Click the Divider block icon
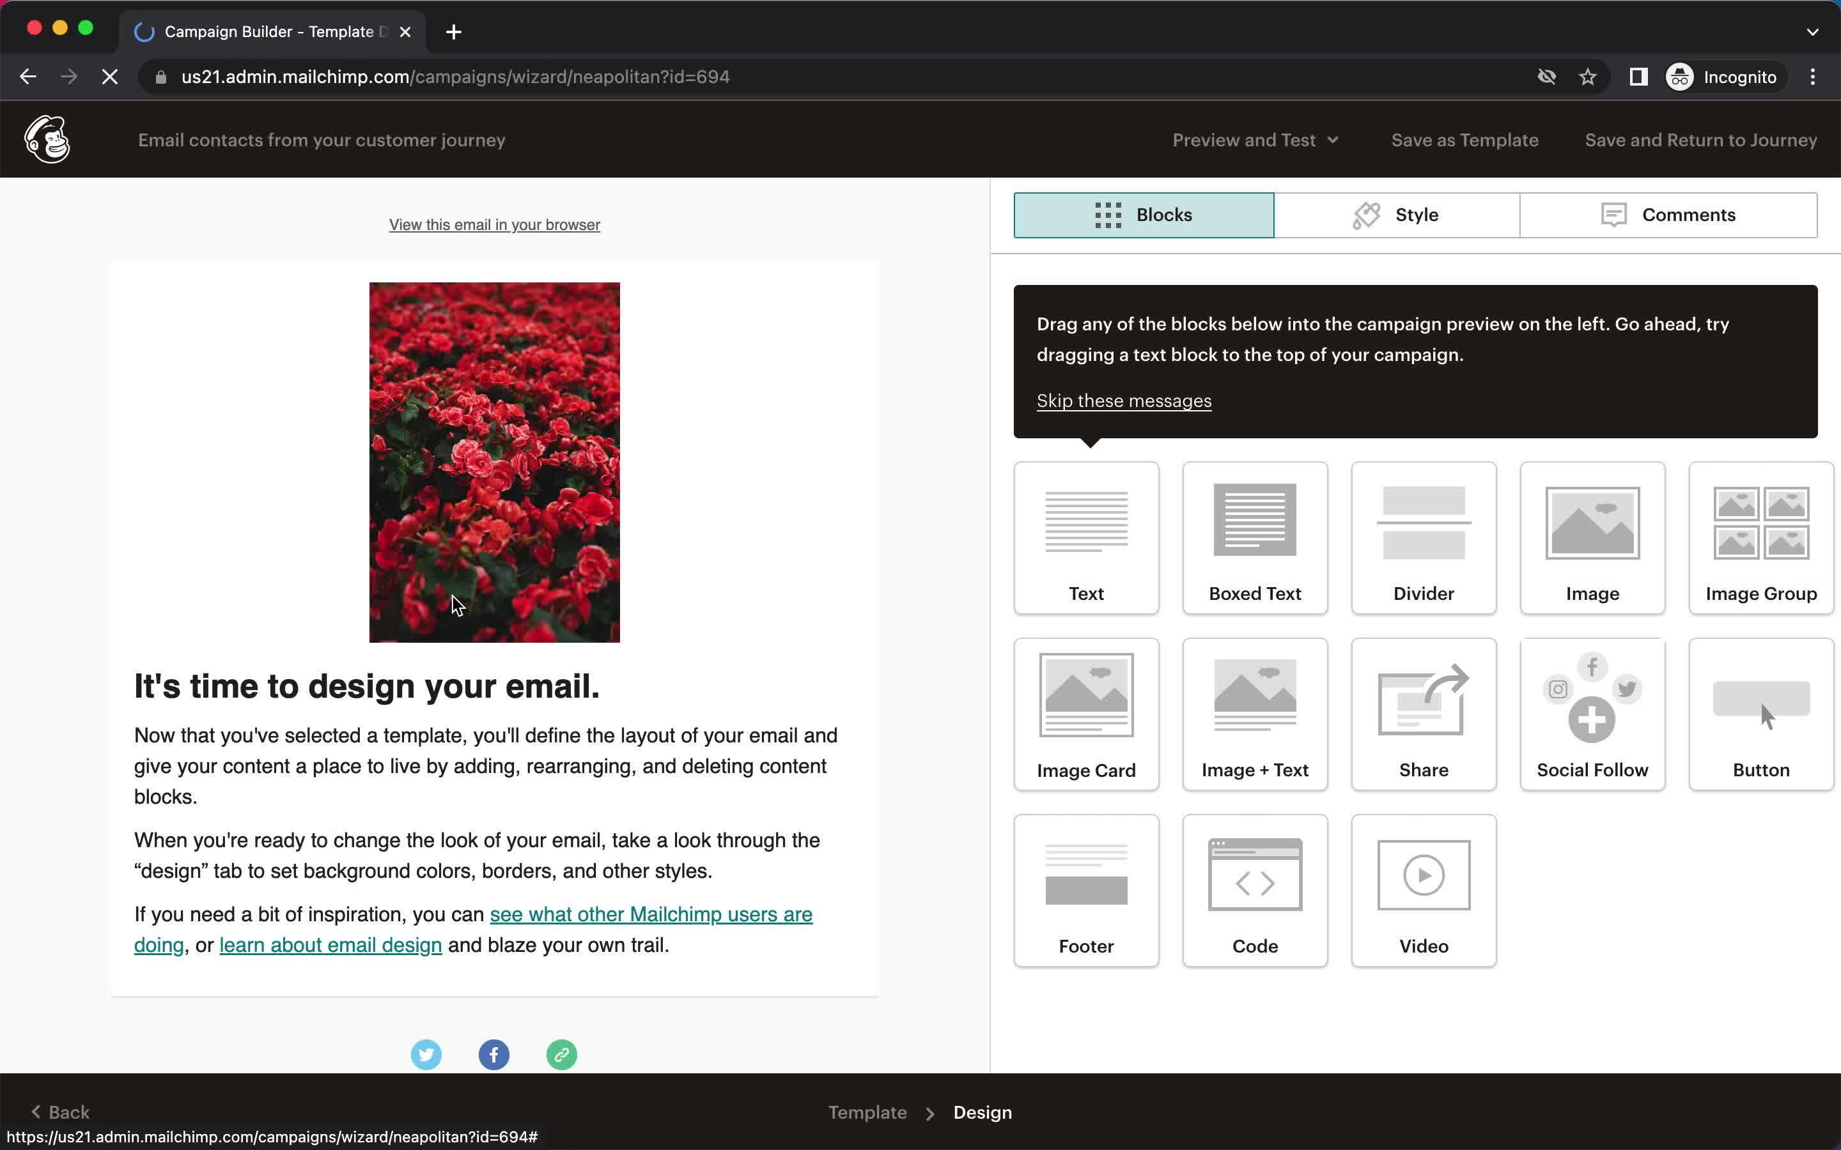 click(1424, 535)
